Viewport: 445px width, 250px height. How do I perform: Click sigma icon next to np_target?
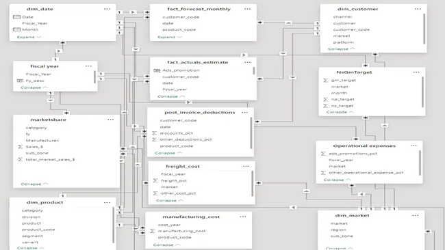point(325,99)
